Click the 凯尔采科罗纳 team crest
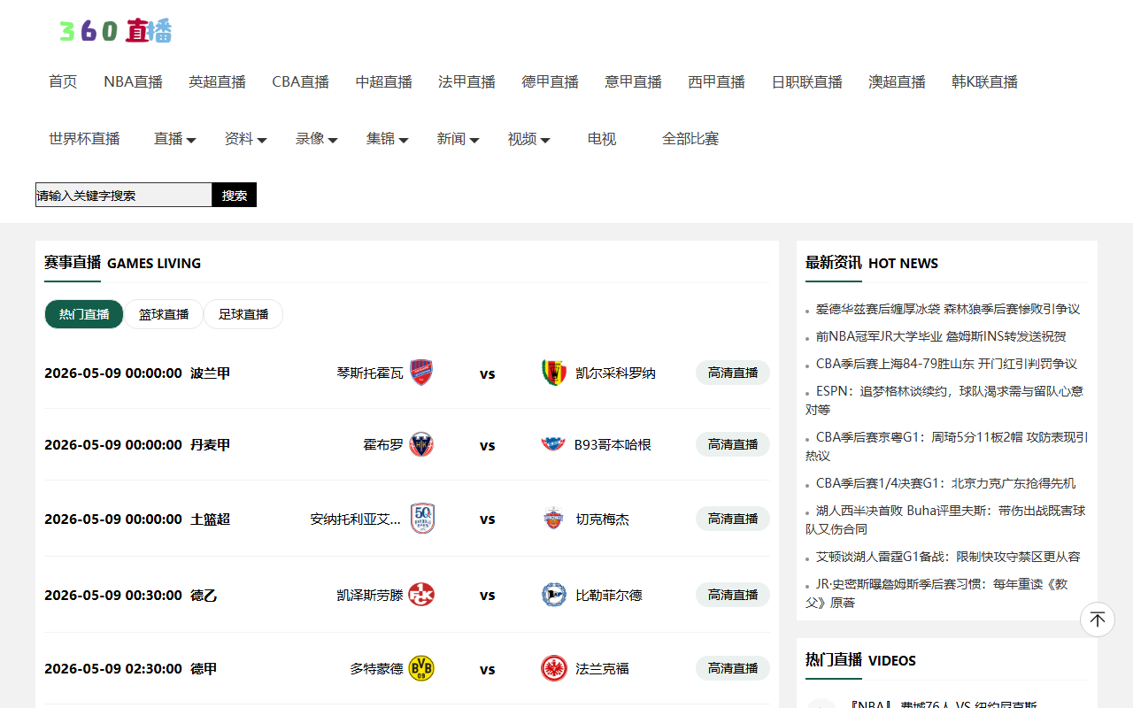1133x708 pixels. coord(554,373)
